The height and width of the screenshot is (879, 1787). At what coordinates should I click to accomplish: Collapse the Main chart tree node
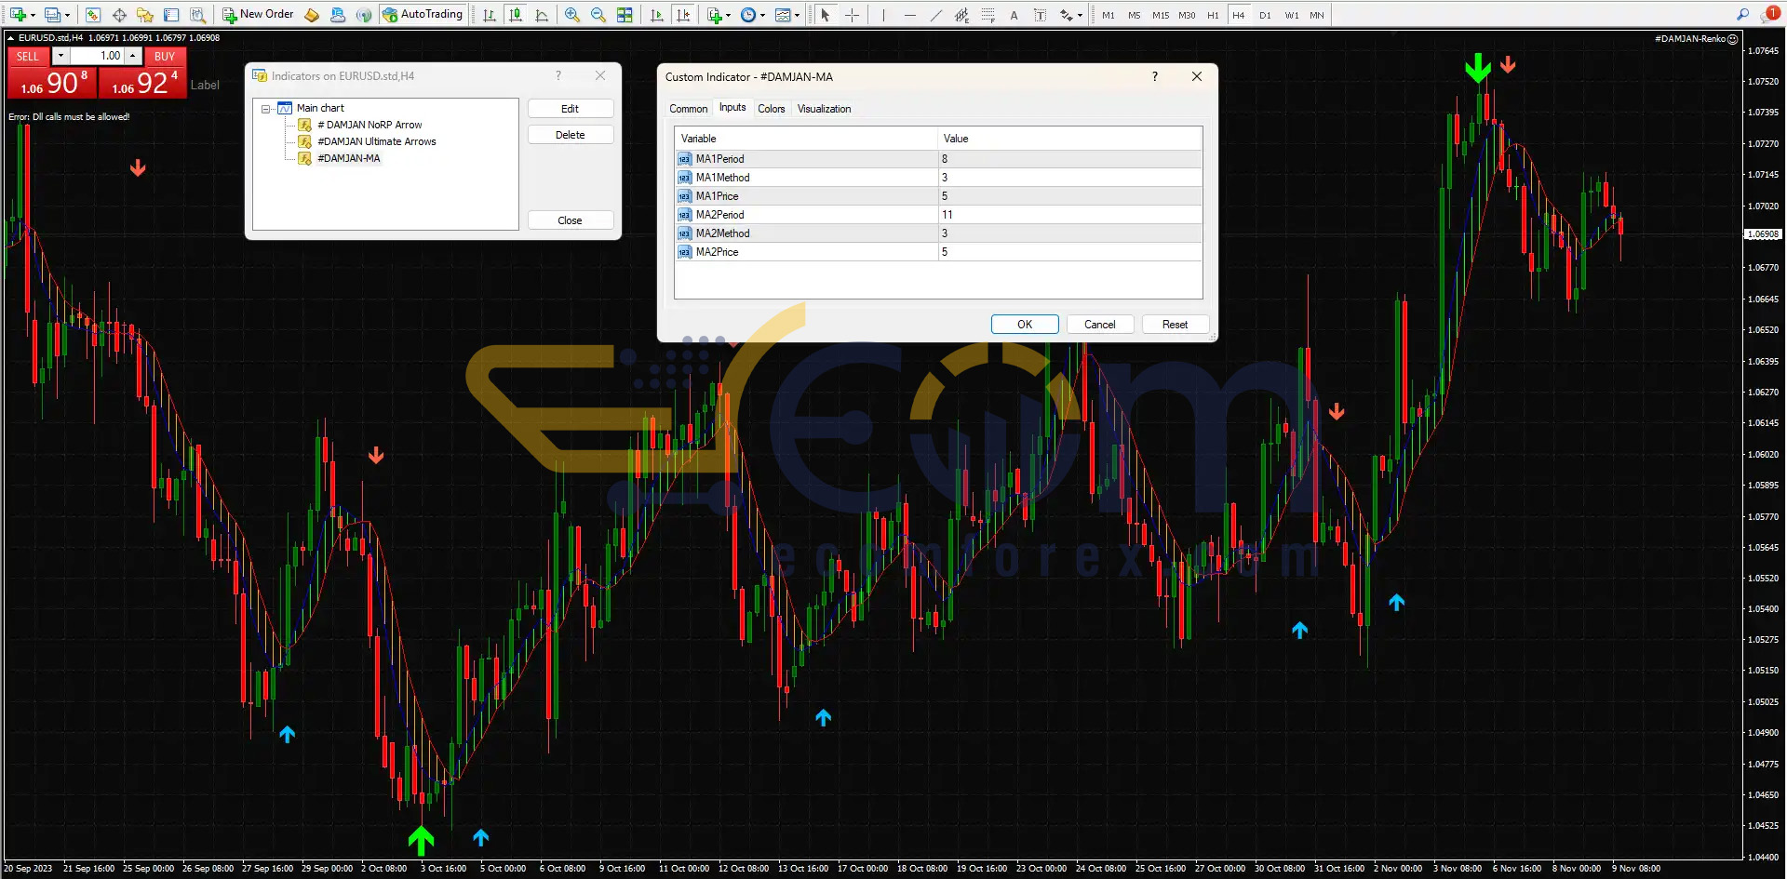click(x=266, y=109)
